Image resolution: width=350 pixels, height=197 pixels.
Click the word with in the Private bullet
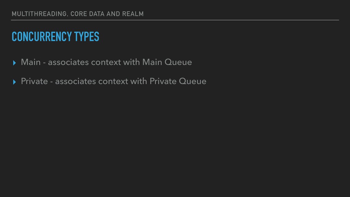click(x=139, y=81)
